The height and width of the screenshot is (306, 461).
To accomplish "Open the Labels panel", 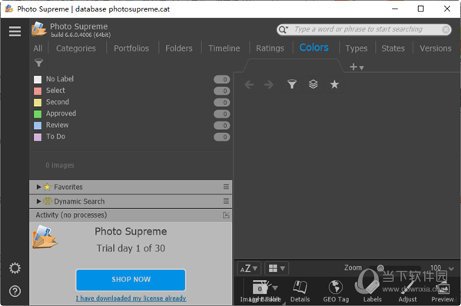I will point(372,291).
